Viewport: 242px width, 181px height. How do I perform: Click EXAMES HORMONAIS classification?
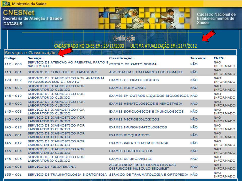127,88
